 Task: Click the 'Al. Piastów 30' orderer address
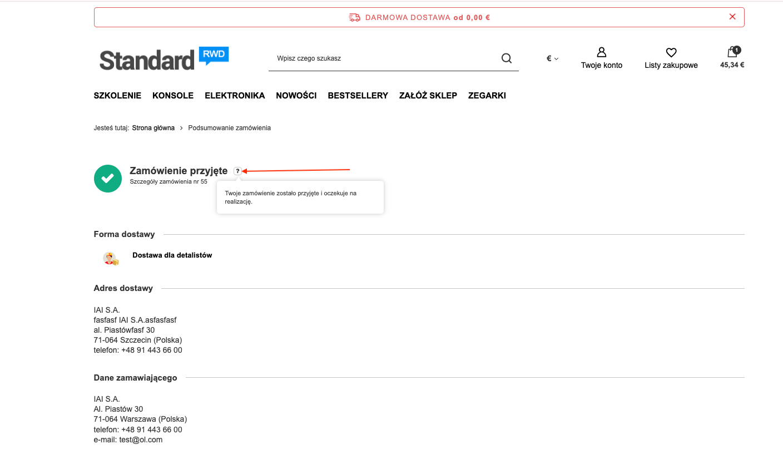[118, 409]
